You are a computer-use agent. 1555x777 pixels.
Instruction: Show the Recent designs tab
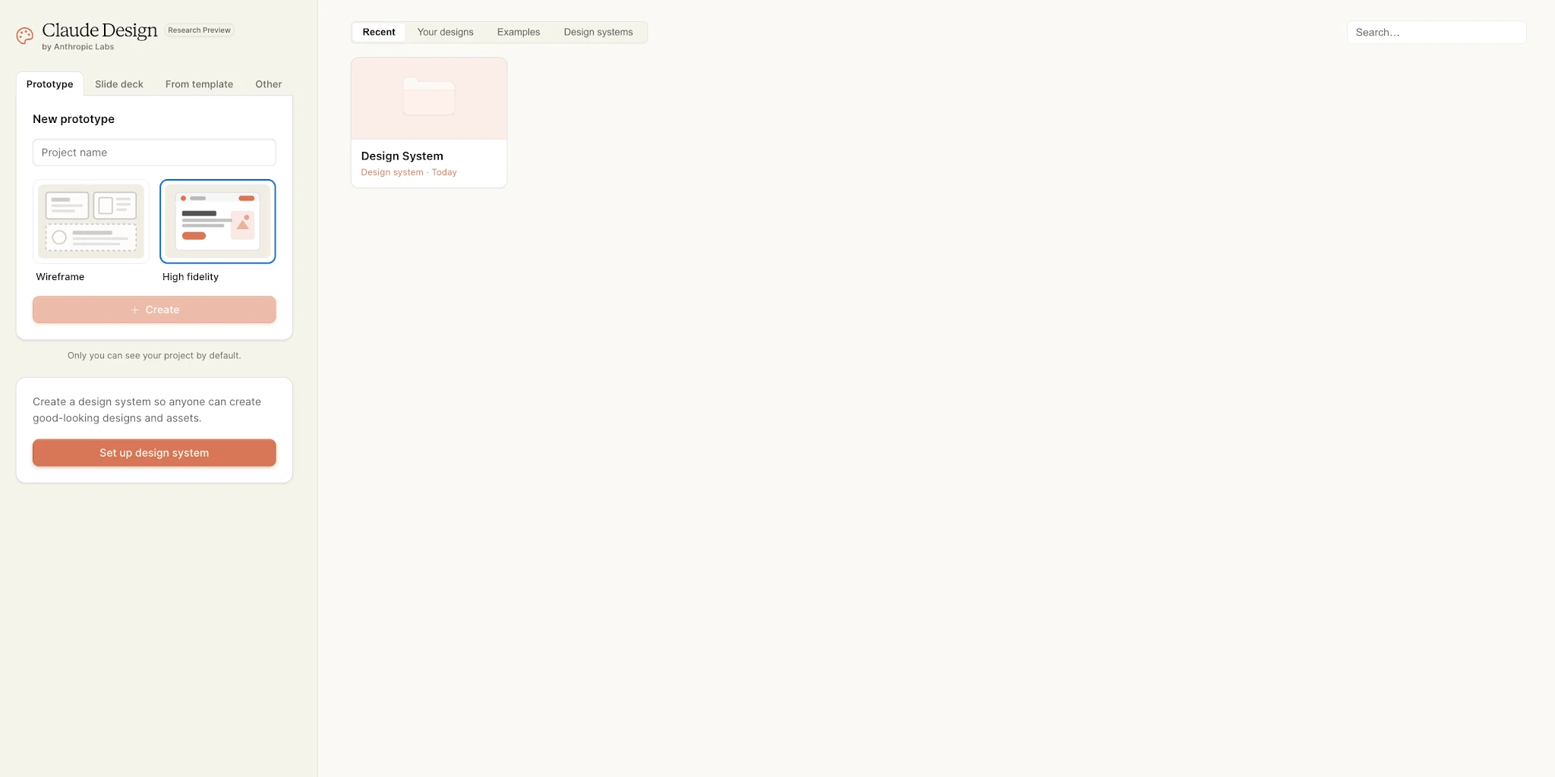379,32
